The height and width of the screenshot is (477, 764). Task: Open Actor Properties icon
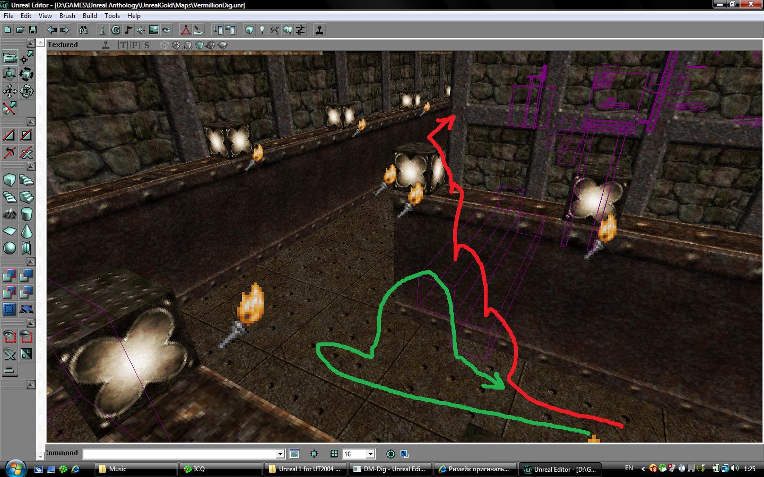218,30
